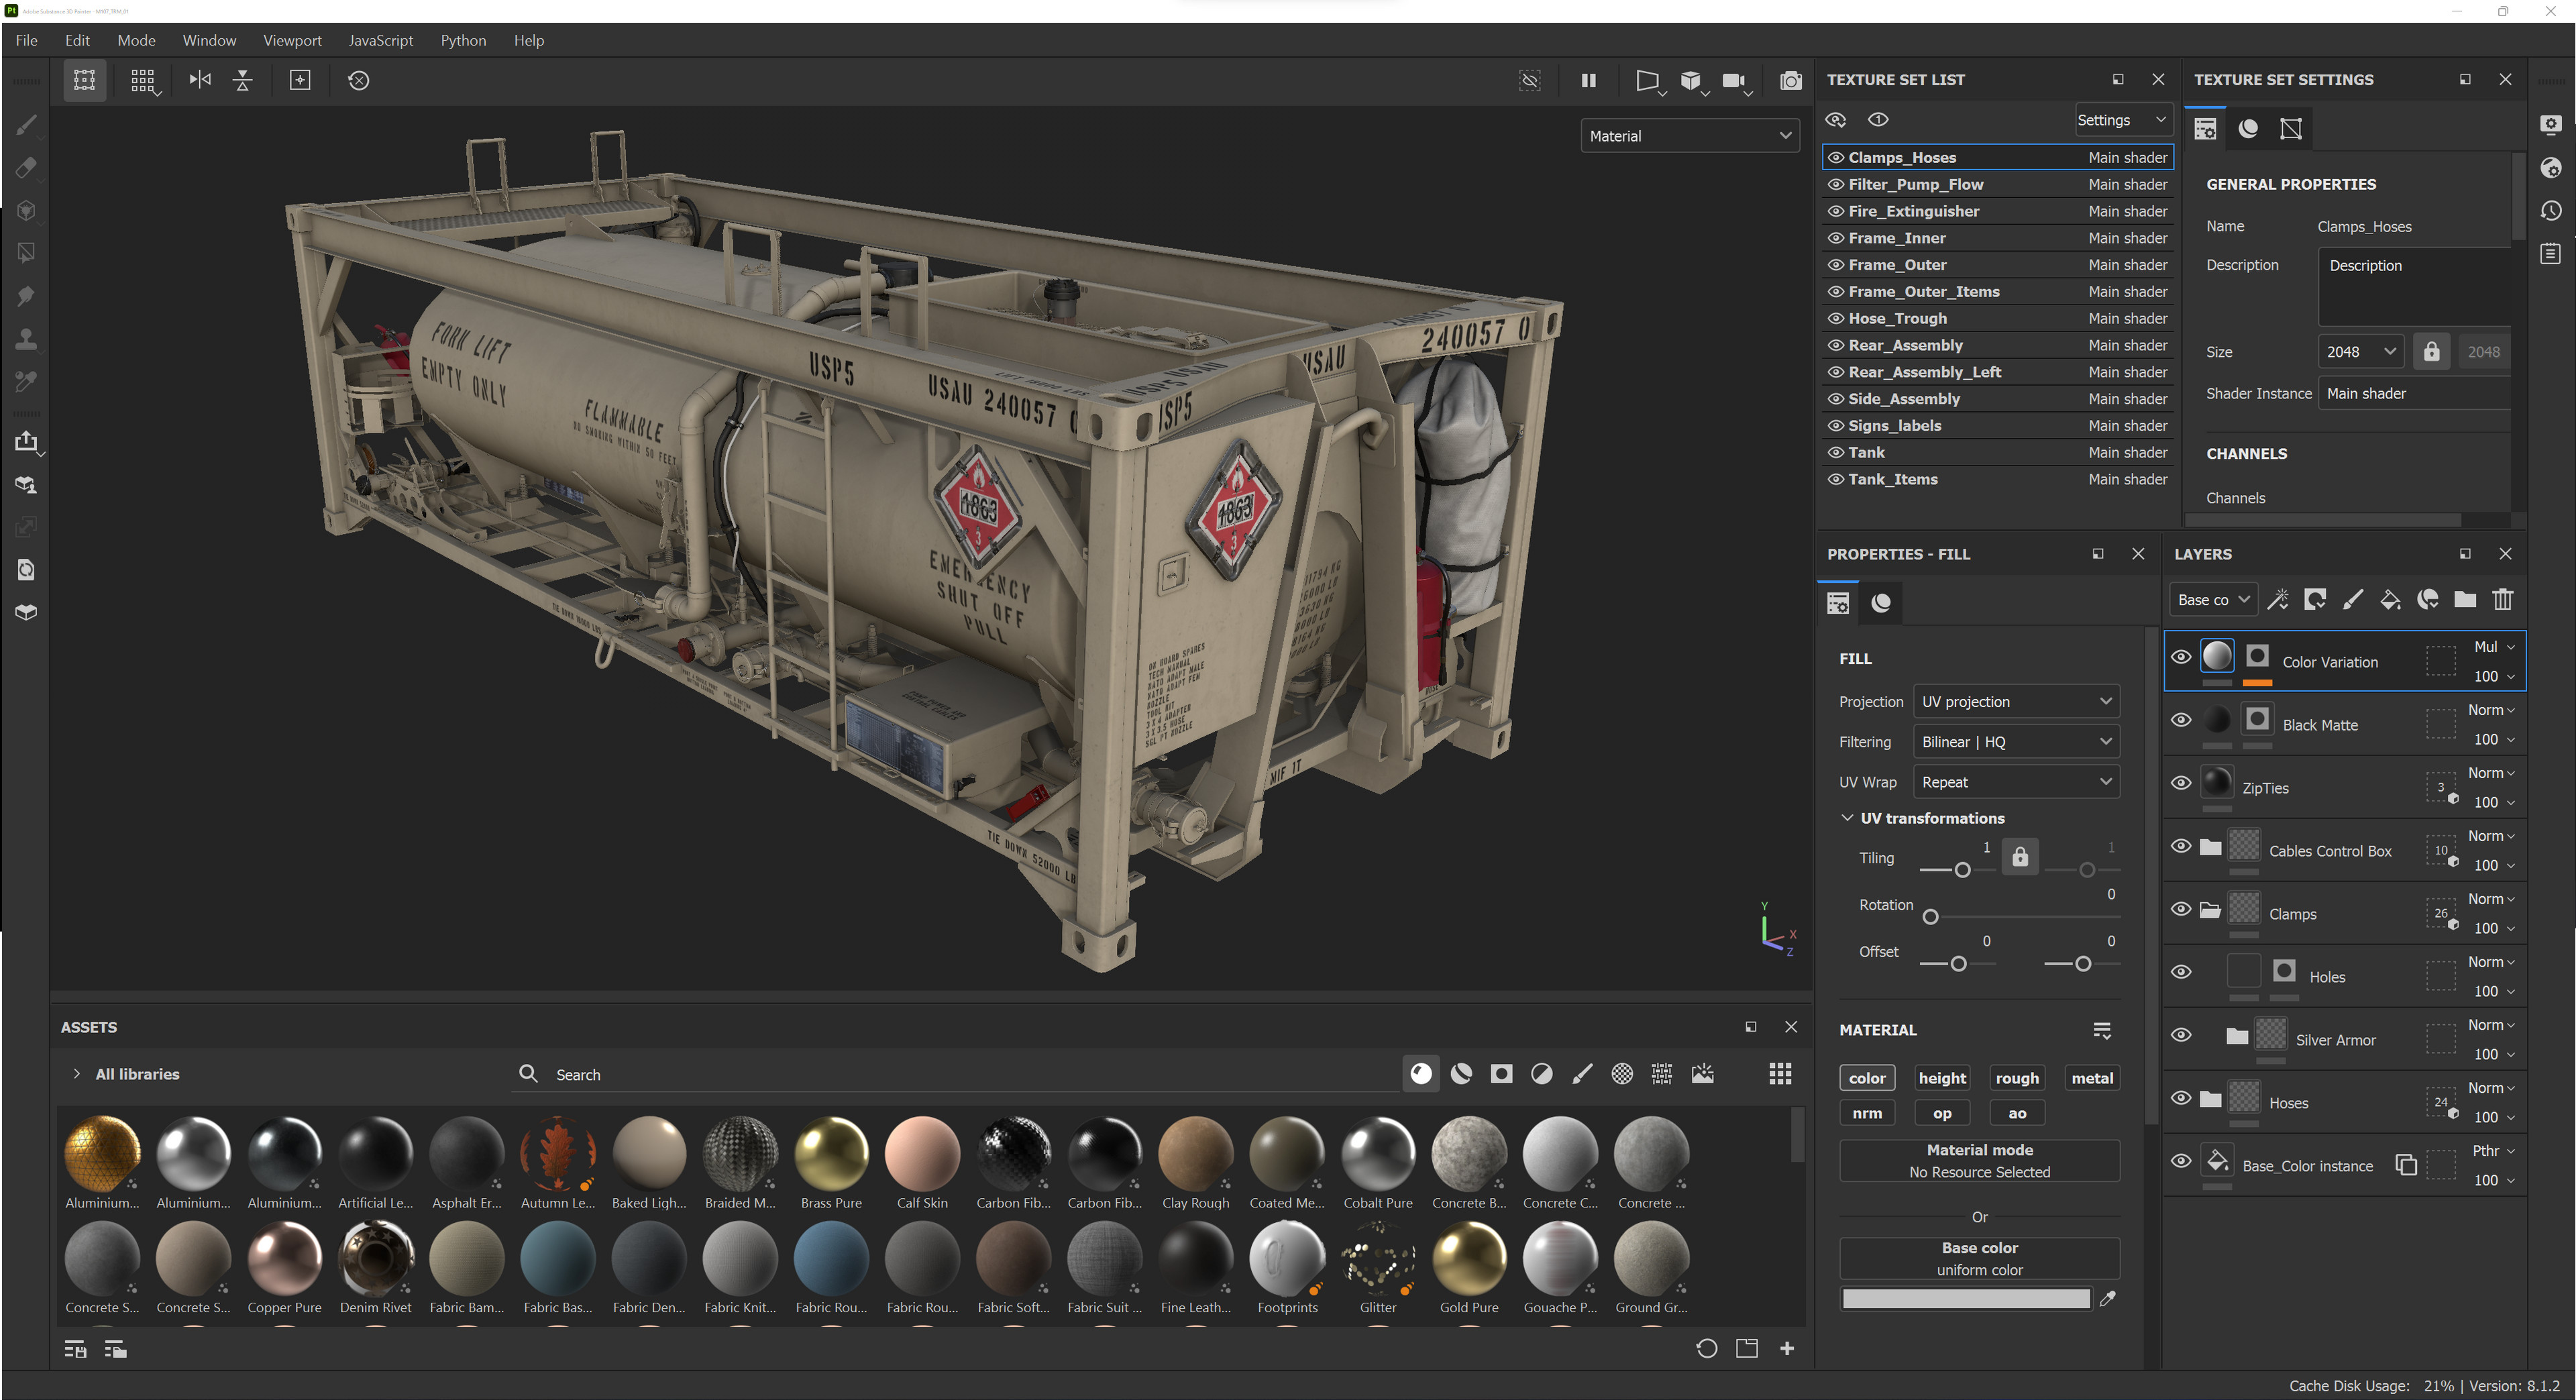
Task: Select the Eraser tool
Action: pos(26,167)
